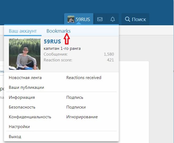Open Новостная лента
The height and width of the screenshot is (143, 174).
[25, 78]
